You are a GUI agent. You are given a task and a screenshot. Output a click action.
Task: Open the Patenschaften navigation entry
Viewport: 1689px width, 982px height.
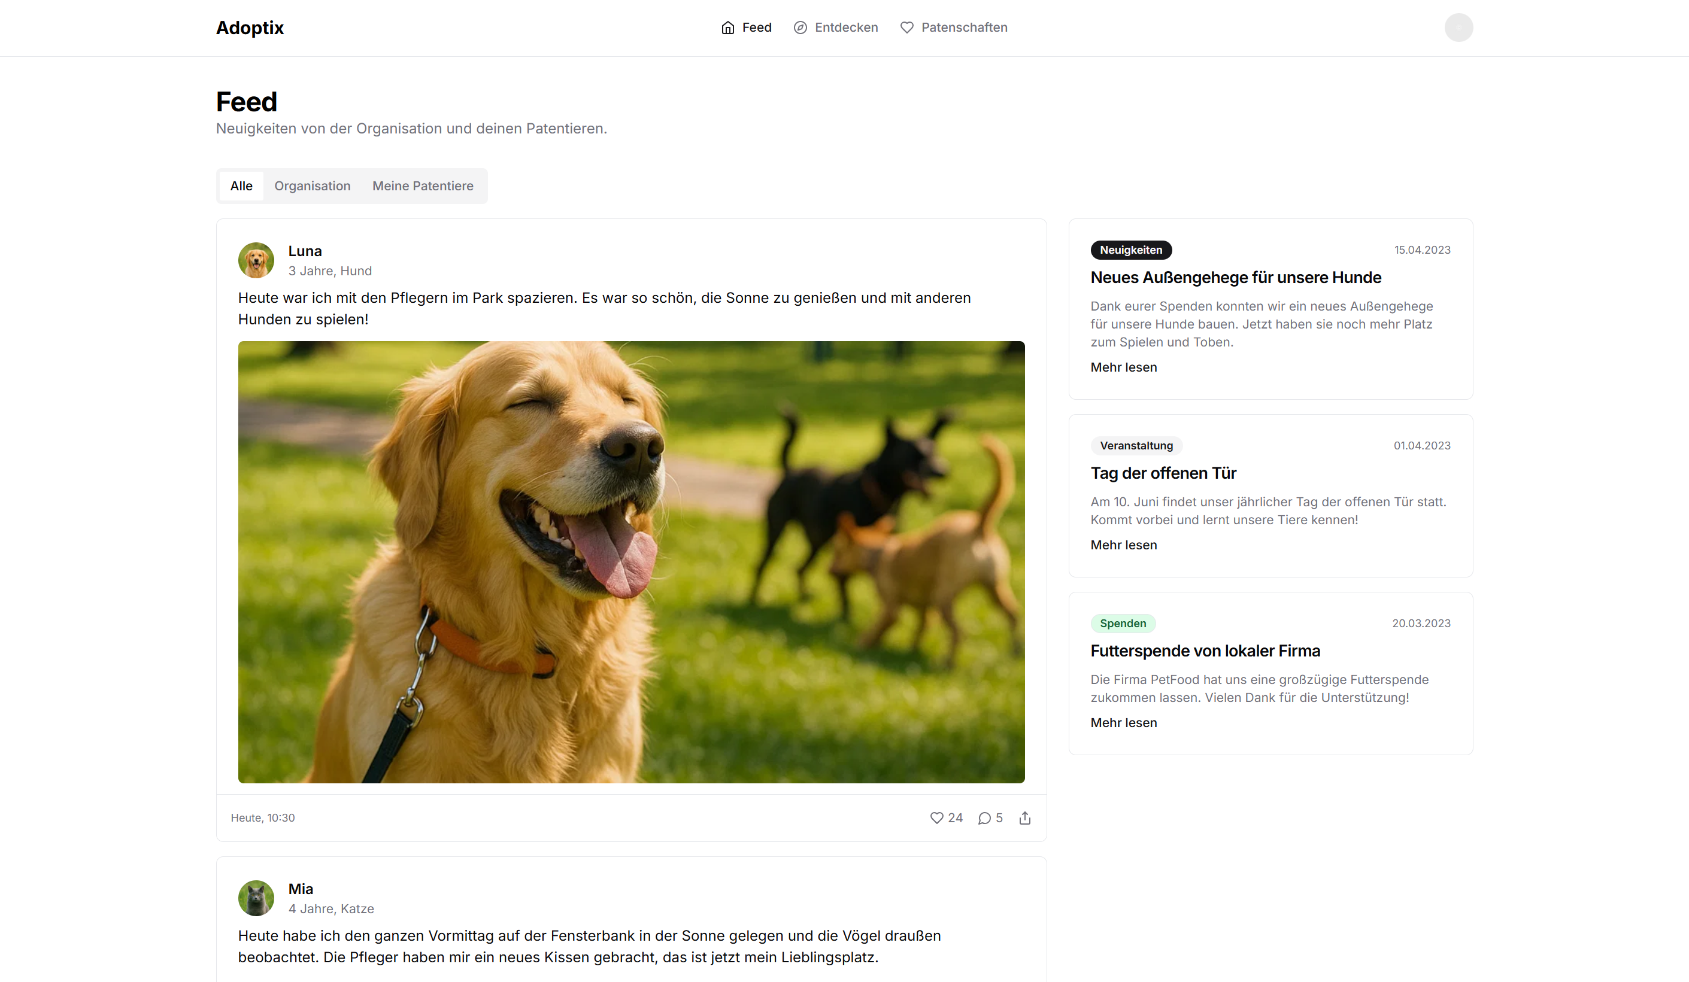[x=964, y=28]
